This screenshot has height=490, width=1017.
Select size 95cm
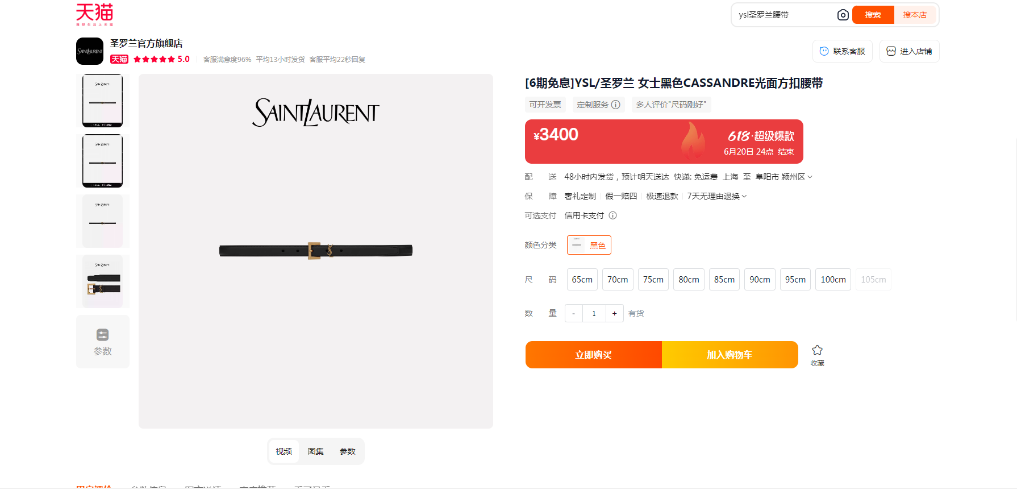(x=795, y=280)
